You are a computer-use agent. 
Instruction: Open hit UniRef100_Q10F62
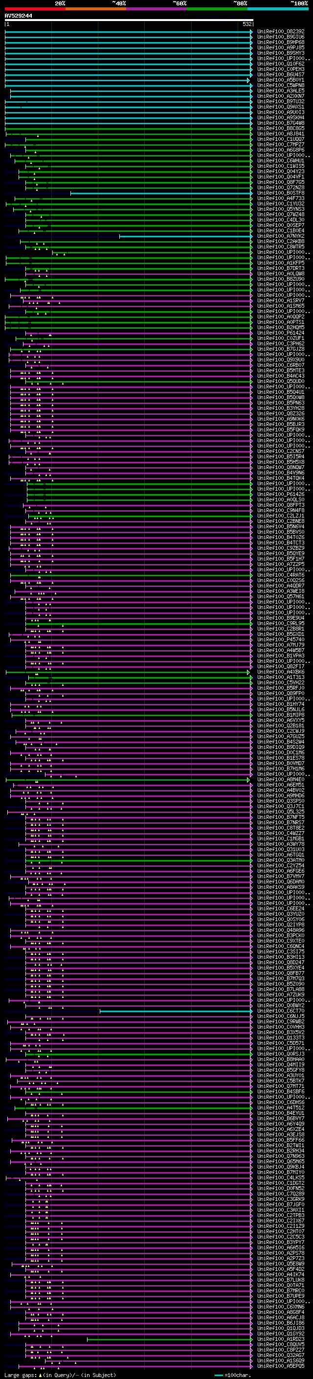coord(281,64)
